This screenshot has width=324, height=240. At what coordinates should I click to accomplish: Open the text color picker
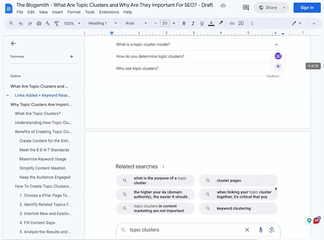[x=211, y=23]
